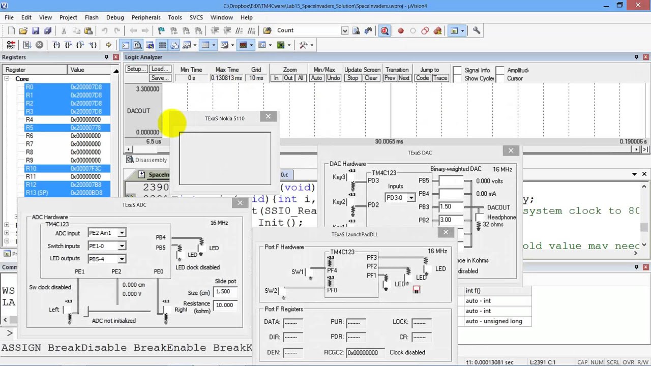Image resolution: width=651 pixels, height=366 pixels.
Task: Switch to the Disassembly tab
Action: click(146, 160)
